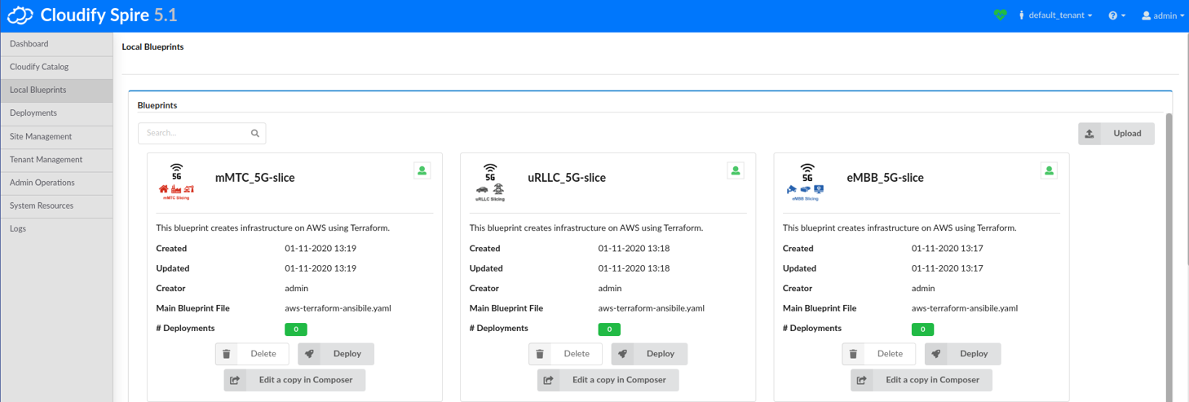This screenshot has height=402, width=1189.
Task: Click share icon on eMBB_5G-slice Composer button
Action: click(862, 380)
